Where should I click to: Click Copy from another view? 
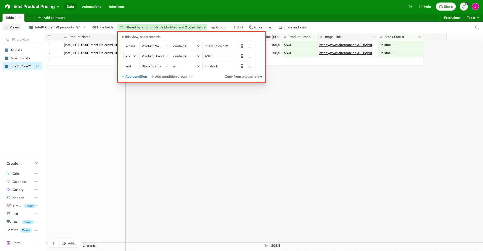243,76
